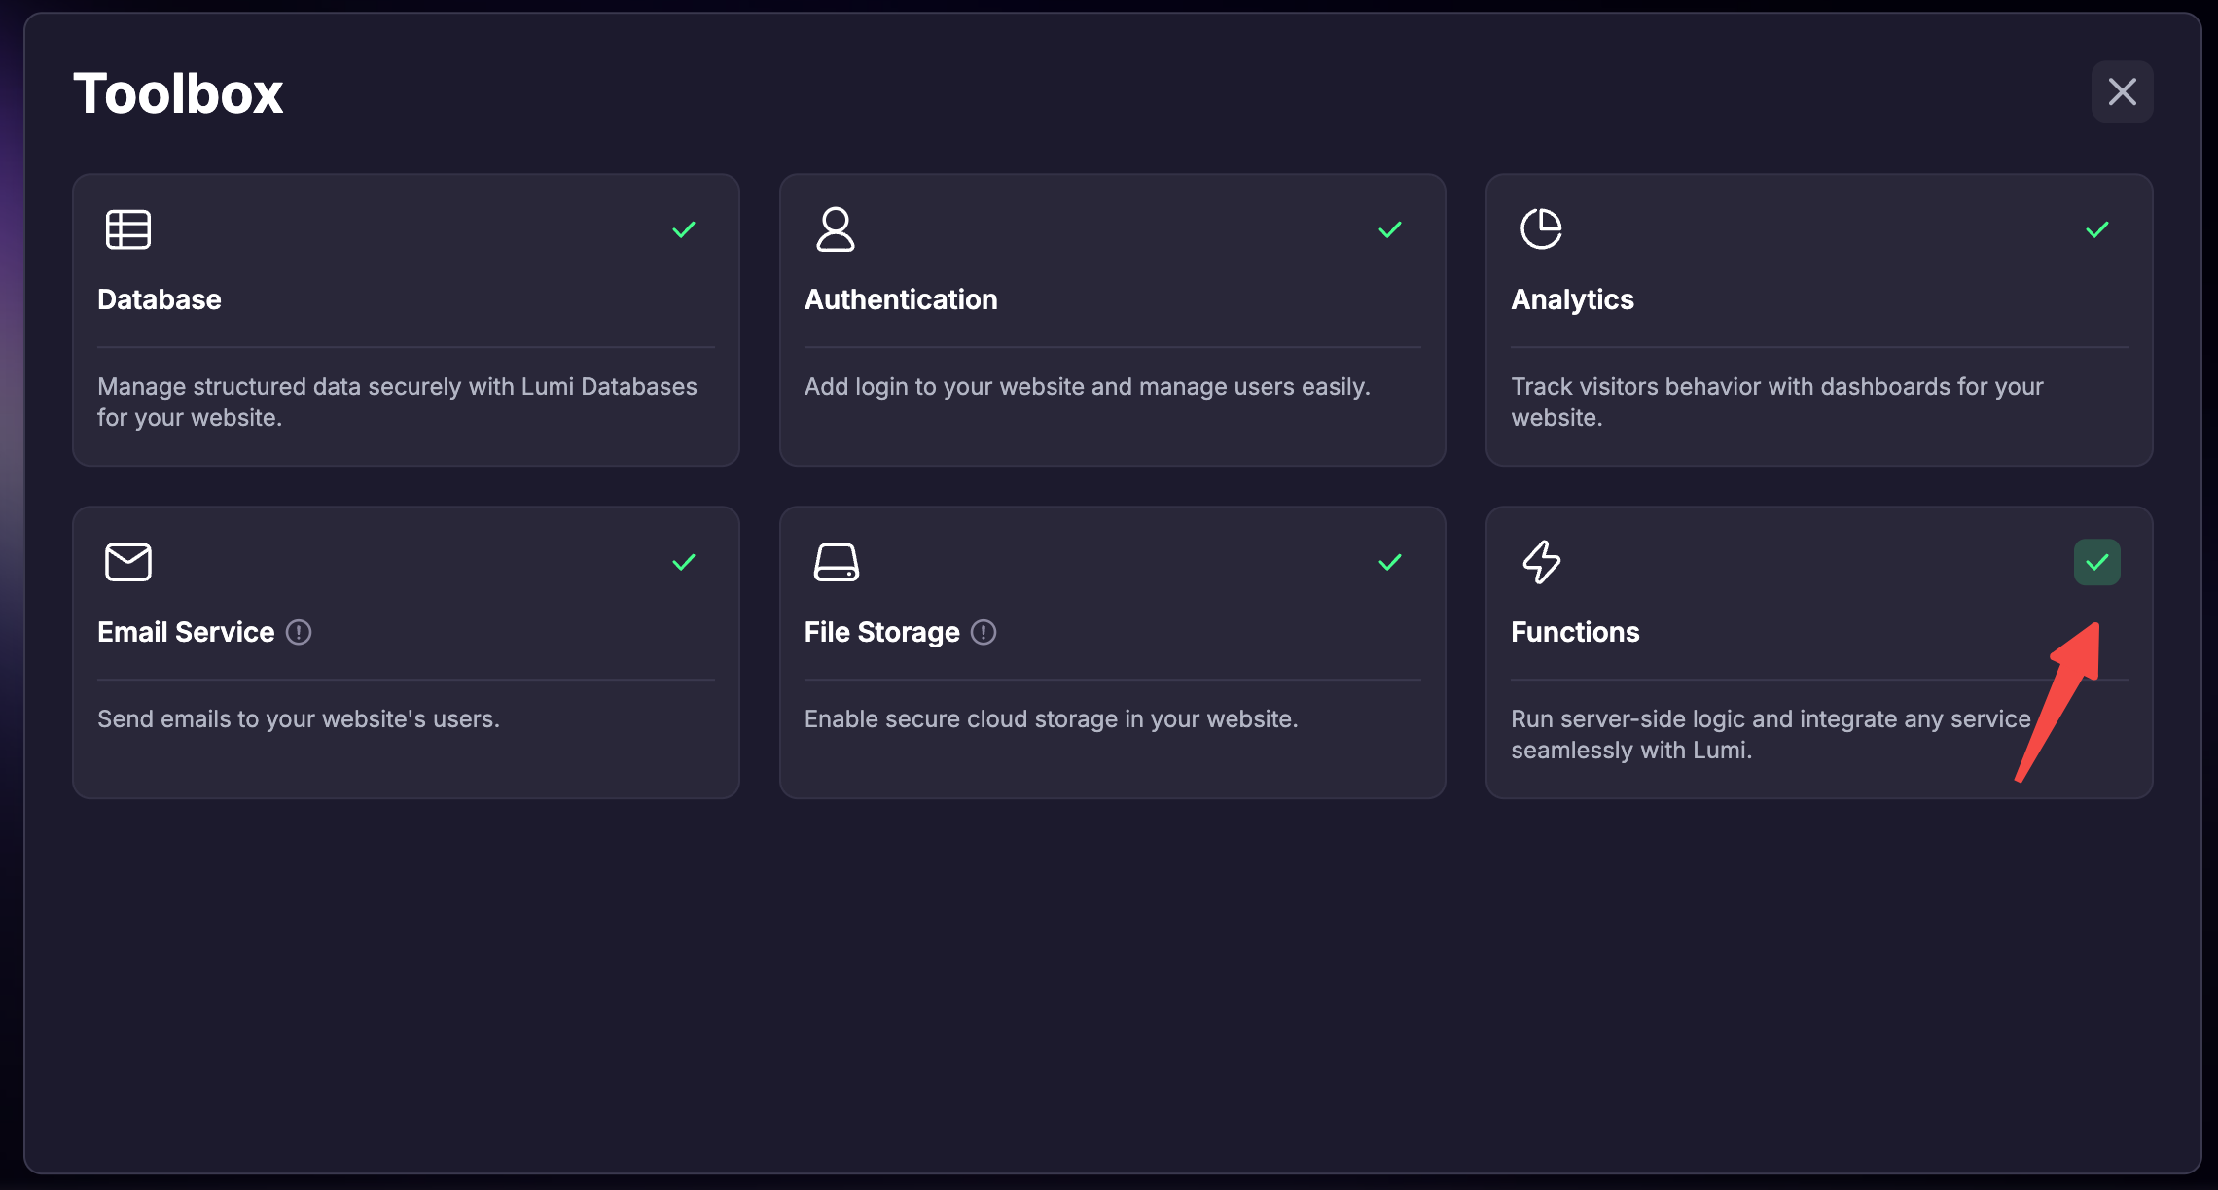Click the Functions card title

[x=1575, y=632]
